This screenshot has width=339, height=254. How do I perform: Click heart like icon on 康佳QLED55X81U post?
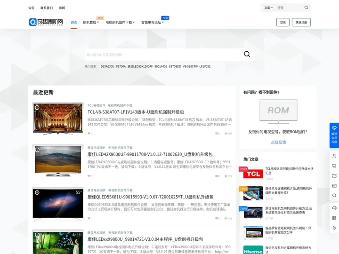pos(89,218)
